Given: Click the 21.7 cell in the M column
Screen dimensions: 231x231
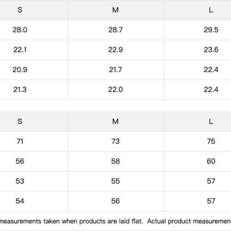Looking at the screenshot, I should [115, 70].
